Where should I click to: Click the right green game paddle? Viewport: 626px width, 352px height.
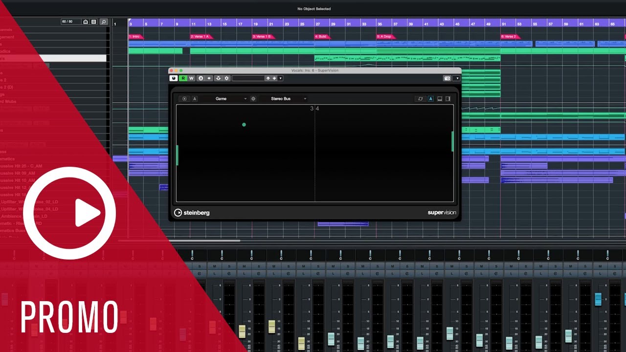pyautogui.click(x=452, y=141)
